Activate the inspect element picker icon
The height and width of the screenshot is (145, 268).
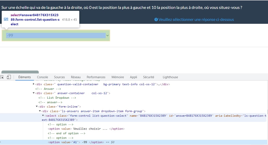tap(2, 77)
